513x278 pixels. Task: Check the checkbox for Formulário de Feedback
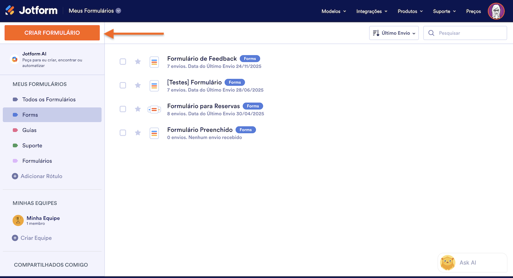(x=123, y=62)
